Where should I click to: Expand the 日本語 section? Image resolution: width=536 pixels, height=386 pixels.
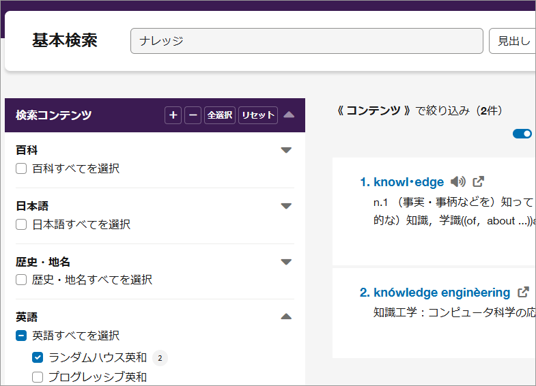(x=286, y=206)
